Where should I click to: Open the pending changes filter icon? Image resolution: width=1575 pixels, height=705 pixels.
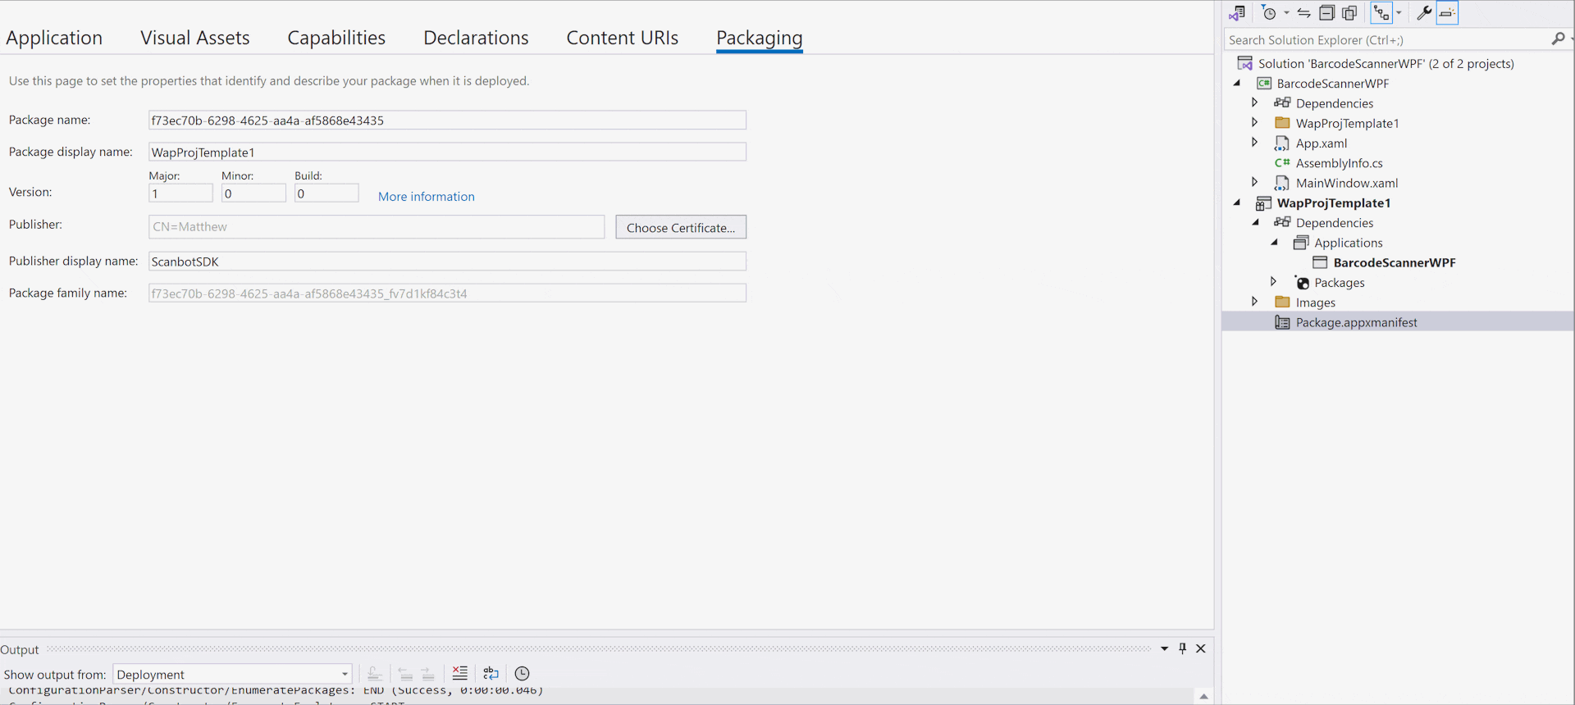1270,13
